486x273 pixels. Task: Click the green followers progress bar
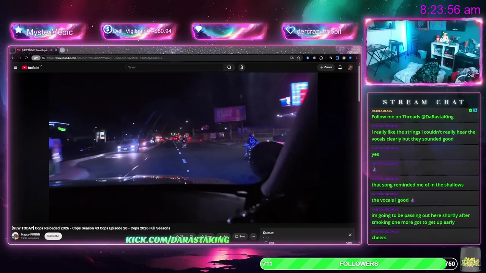coord(359,264)
